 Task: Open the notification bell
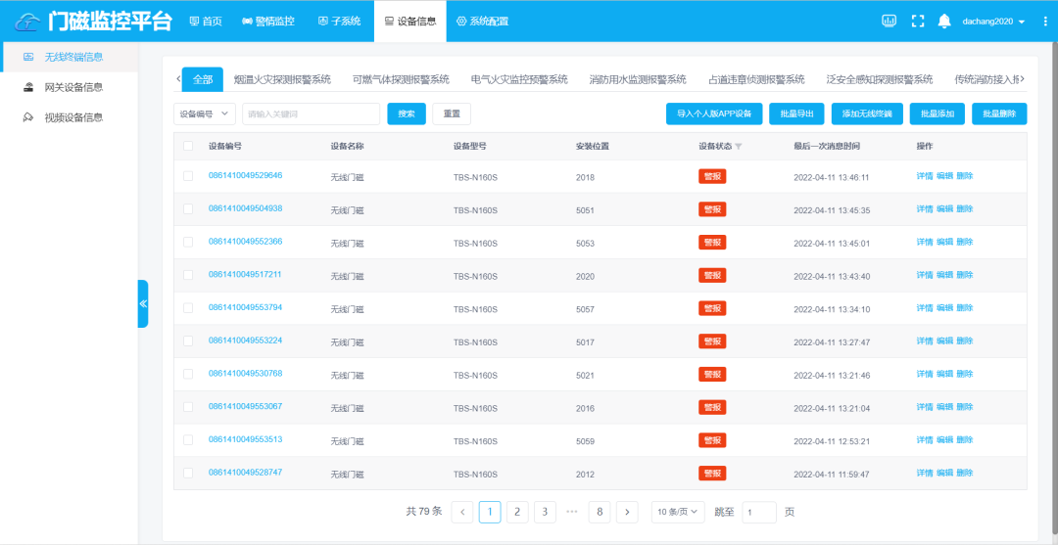(x=944, y=21)
